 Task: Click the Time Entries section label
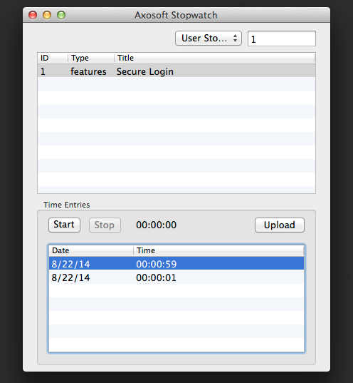pos(67,205)
